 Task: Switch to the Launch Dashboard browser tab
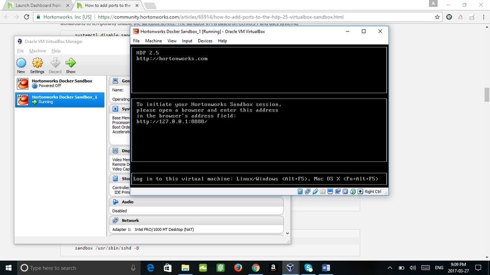click(x=38, y=5)
